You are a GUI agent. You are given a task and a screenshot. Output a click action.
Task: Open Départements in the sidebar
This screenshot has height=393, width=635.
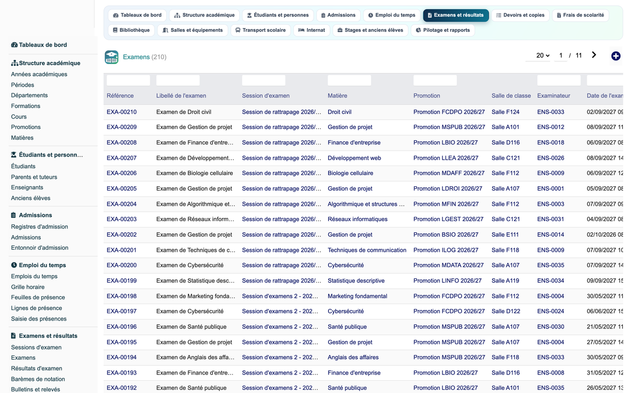pos(30,96)
